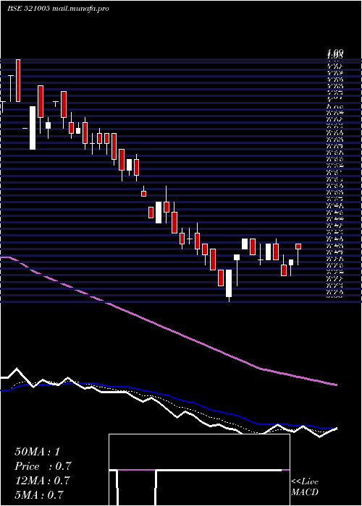This screenshot has height=506, width=362.
Task: Select the '50MA : 1' legend text
Action: point(38,452)
